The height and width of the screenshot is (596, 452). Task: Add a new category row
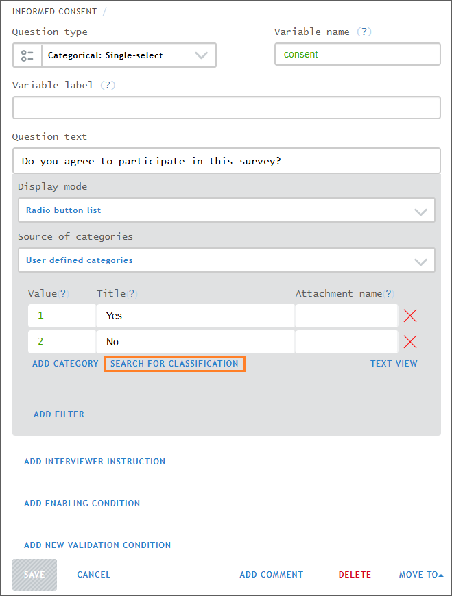65,364
